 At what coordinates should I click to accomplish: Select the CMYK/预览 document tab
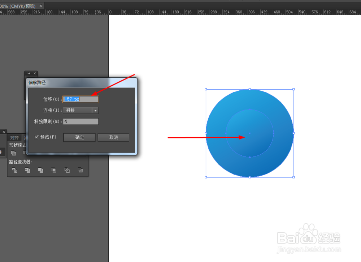(19, 6)
